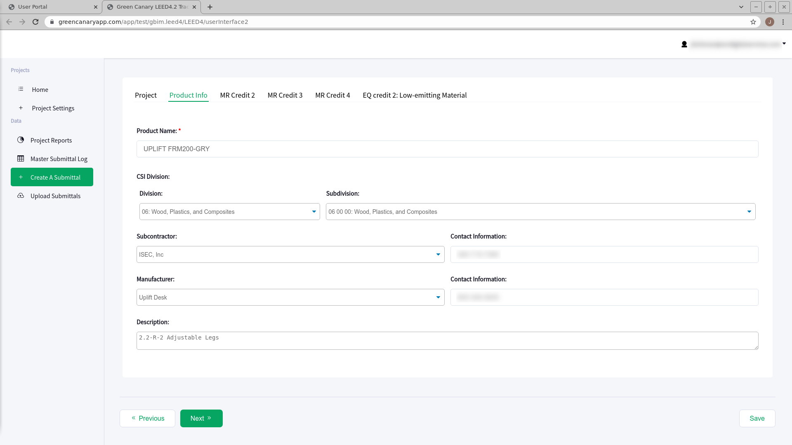Image resolution: width=792 pixels, height=445 pixels.
Task: Click the Upload Submittals cloud icon
Action: (x=21, y=196)
